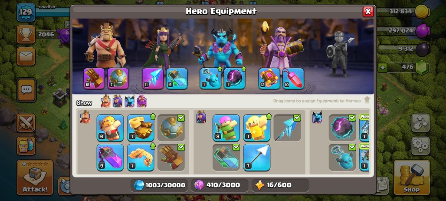Toggle Archer Queen filter in Show row
The image size is (446, 201).
pos(118,101)
